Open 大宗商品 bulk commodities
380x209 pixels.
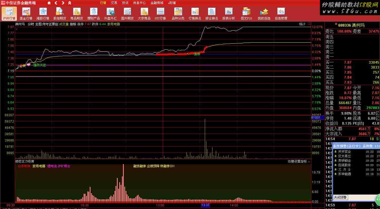[144, 14]
